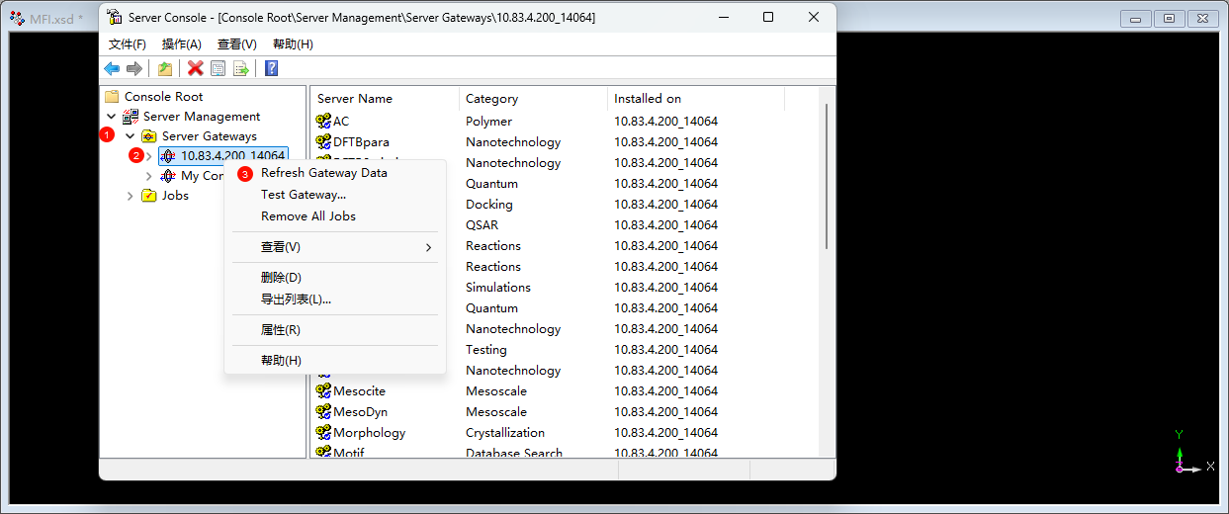Viewport: 1229px width, 514px height.
Task: Open Help with the question mark icon
Action: [x=271, y=68]
